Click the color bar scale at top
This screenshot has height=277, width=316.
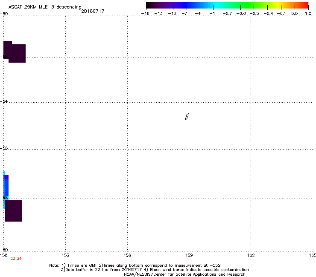pyautogui.click(x=227, y=6)
